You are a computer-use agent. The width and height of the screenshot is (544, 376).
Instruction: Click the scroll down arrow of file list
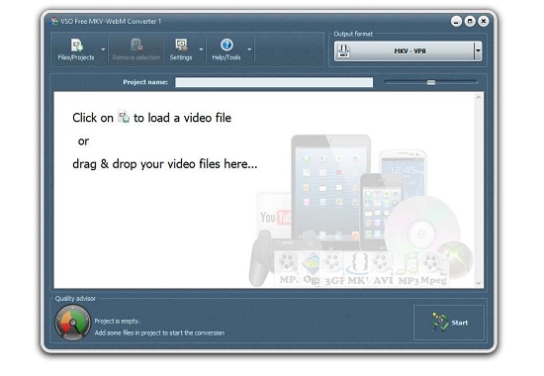[479, 283]
